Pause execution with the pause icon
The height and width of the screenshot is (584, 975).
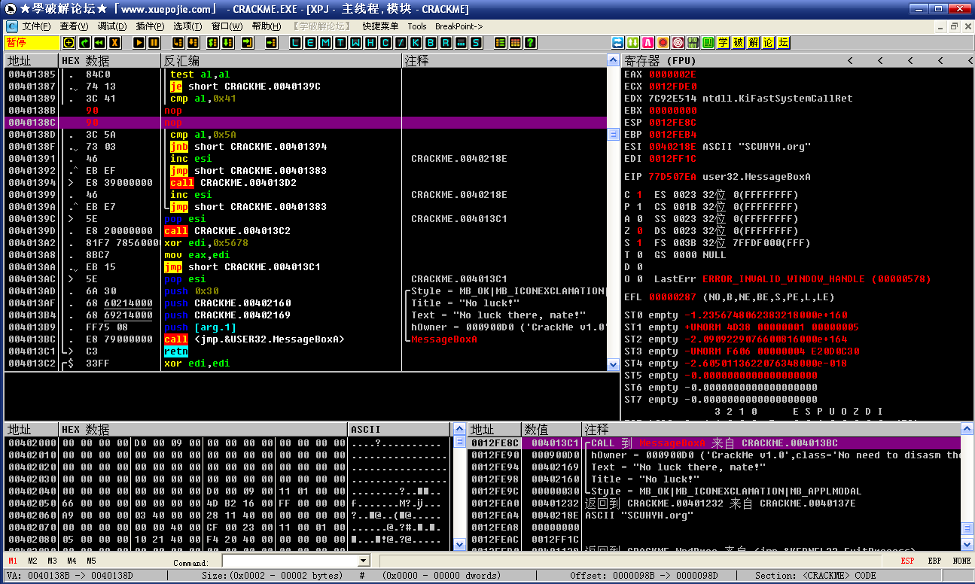(154, 43)
